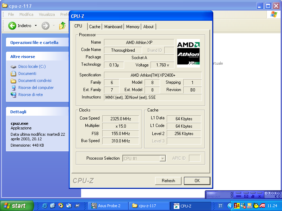Switch to the Cache tab in CPU-Z
This screenshot has width=282, height=211.
tap(94, 27)
